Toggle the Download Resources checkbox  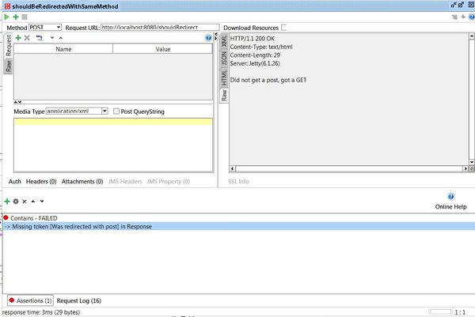[x=284, y=28]
